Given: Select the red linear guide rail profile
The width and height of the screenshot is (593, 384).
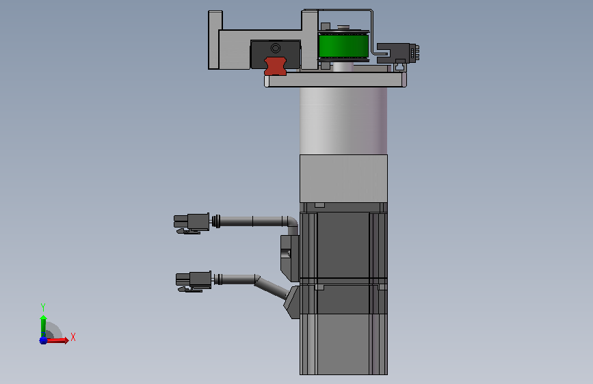Looking at the screenshot, I should pyautogui.click(x=275, y=66).
